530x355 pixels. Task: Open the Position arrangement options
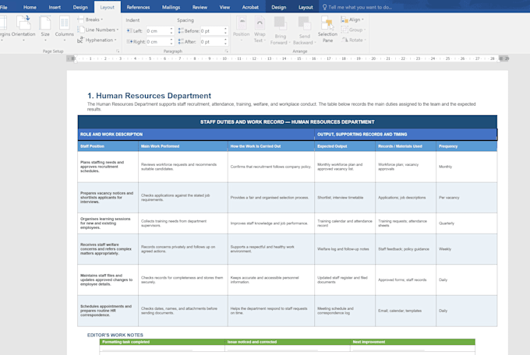[241, 29]
